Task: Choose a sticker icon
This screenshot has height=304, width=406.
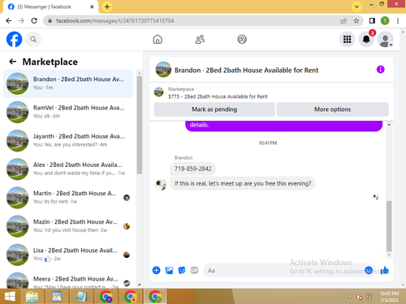Action: click(x=182, y=270)
